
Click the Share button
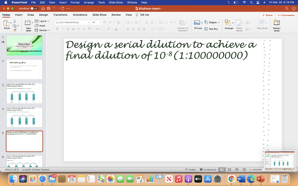click(267, 15)
